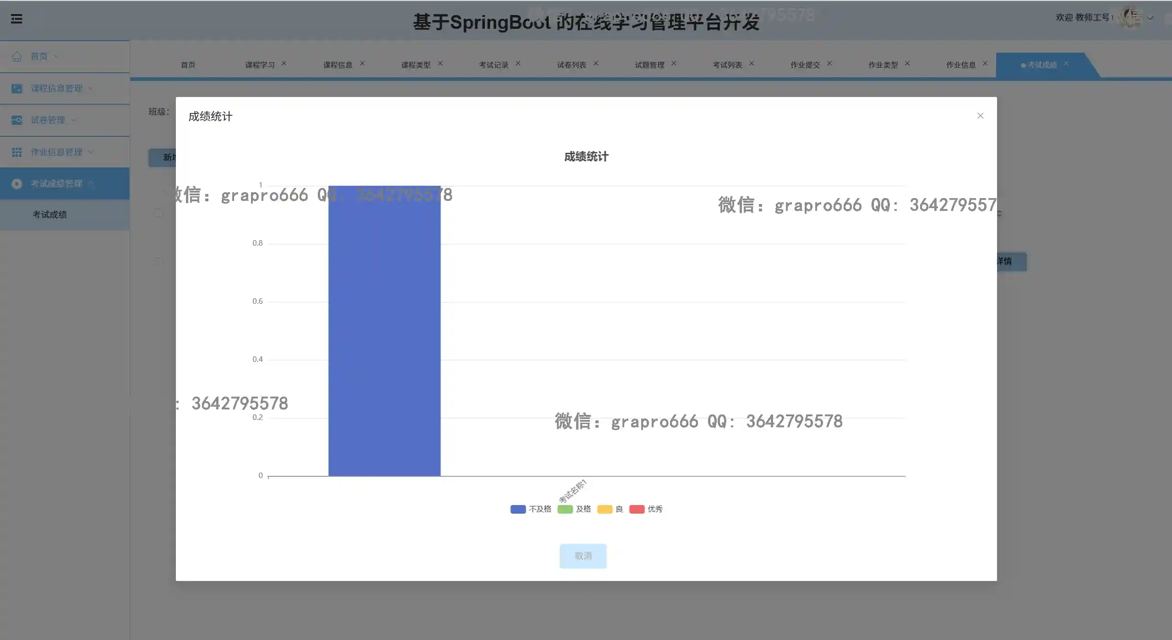This screenshot has height=640, width=1172.
Task: Open the user account dropdown arrow
Action: (1150, 18)
